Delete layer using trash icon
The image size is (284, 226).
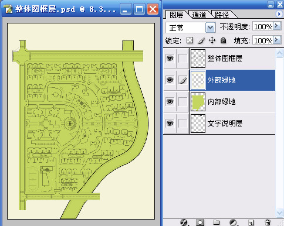(268, 222)
